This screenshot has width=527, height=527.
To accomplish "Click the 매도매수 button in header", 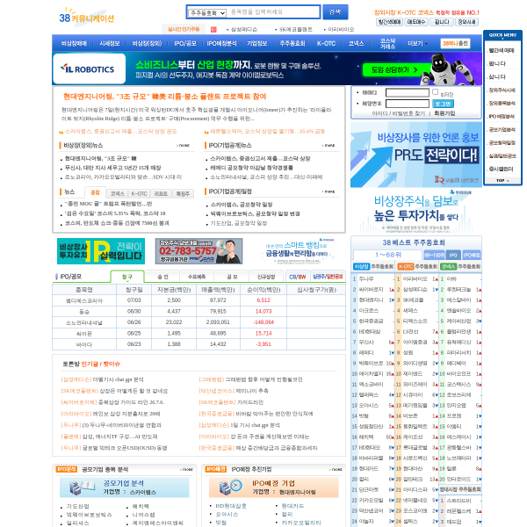I will (x=416, y=22).
